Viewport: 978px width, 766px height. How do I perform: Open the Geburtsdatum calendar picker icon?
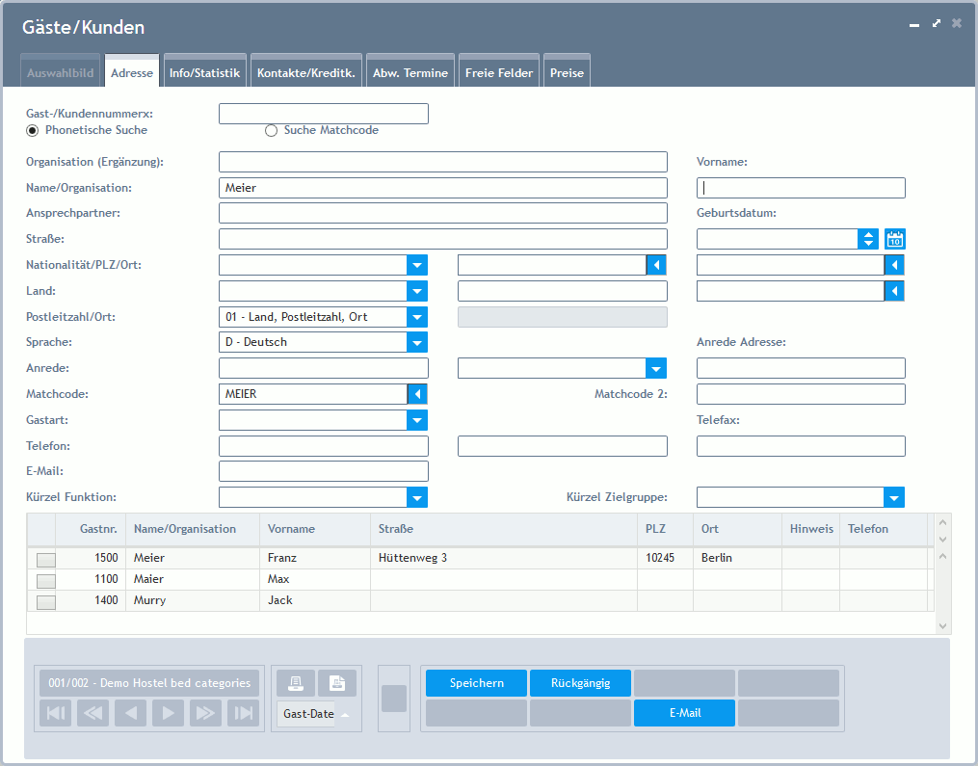pos(895,239)
